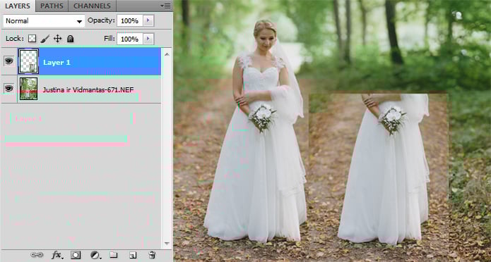
Task: Open the Normal blend mode dropdown
Action: coord(44,21)
